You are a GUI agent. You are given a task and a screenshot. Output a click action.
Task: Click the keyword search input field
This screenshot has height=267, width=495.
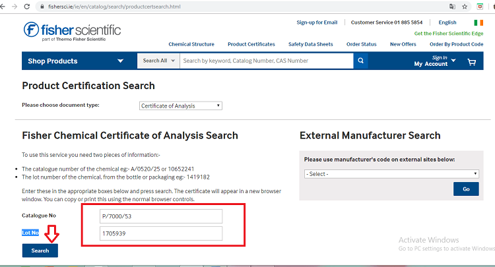[267, 61]
